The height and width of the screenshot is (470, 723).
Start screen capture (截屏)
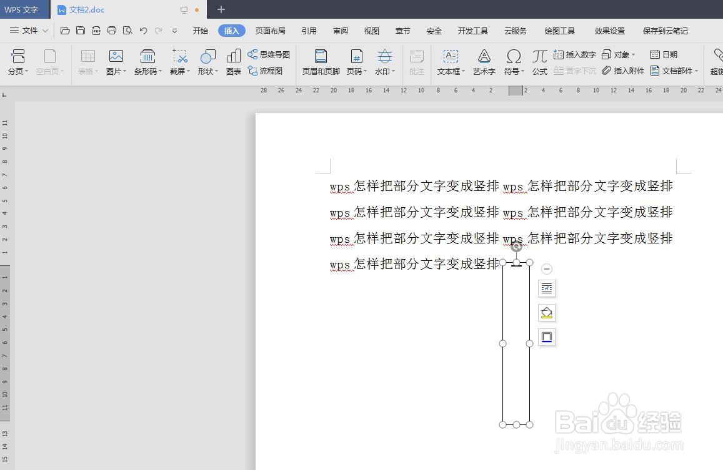tap(179, 62)
